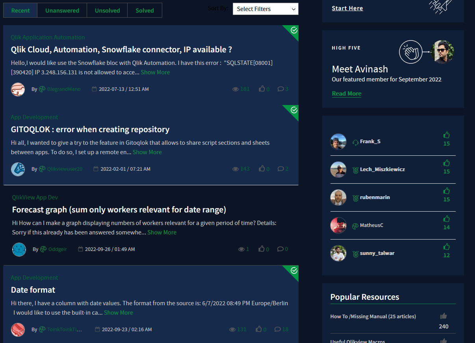Screen dimensions: 475x343
Task: Switch to the Recent tab
Action: [20, 10]
